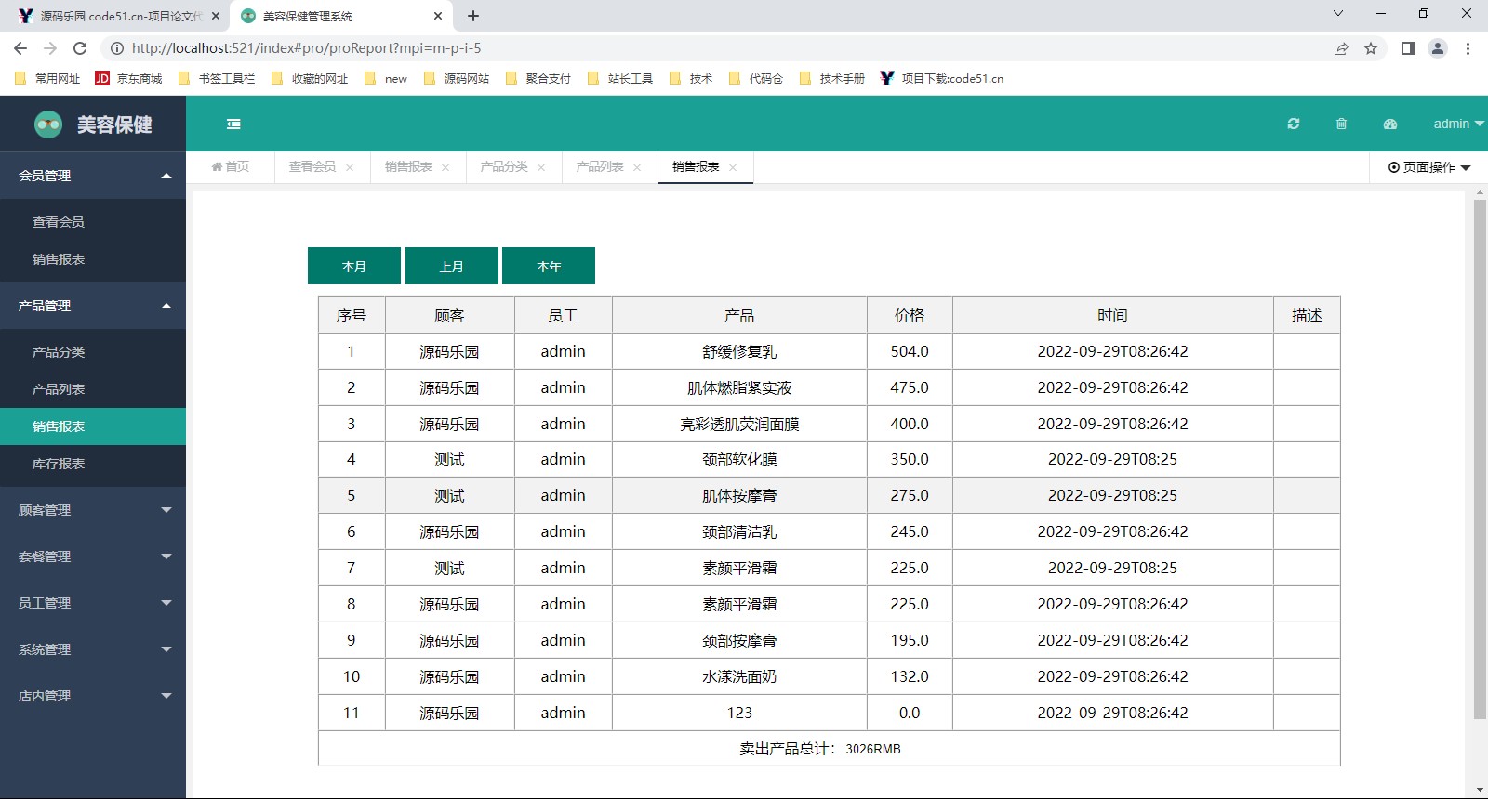Open the 京东商城 bookmark

pyautogui.click(x=128, y=78)
